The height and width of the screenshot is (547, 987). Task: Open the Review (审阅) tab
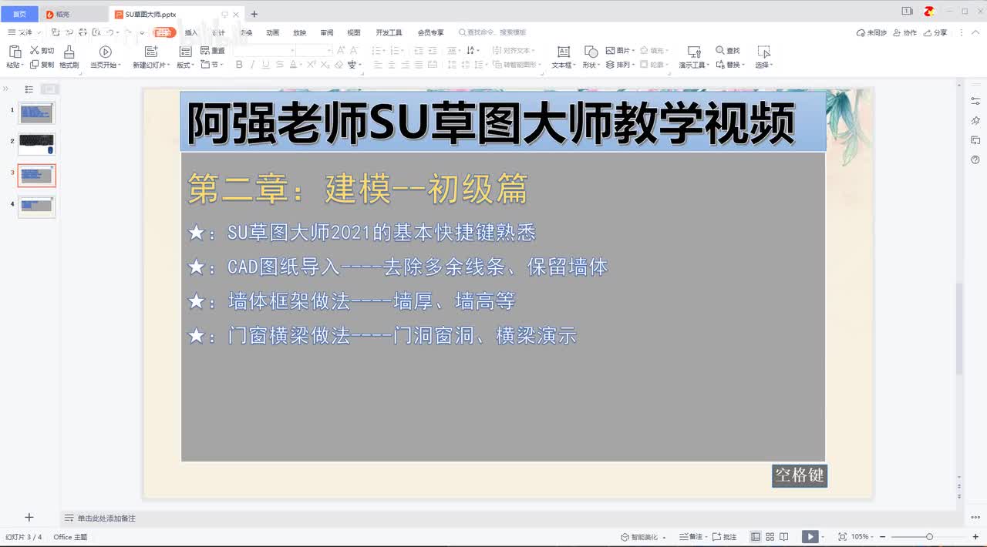coord(326,32)
